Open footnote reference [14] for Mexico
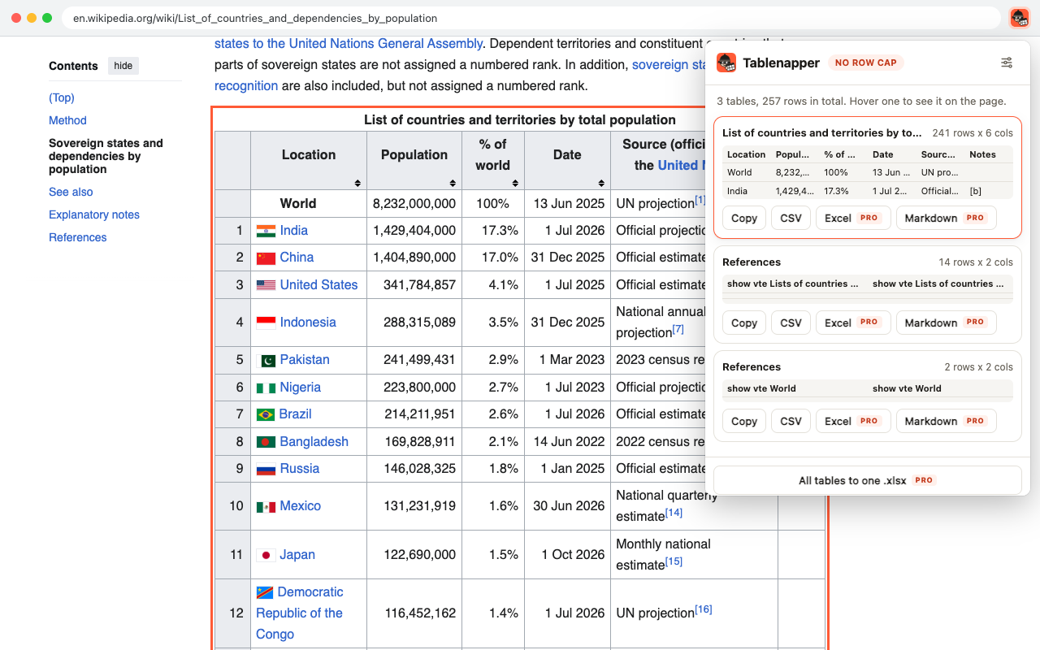The image size is (1040, 650). pyautogui.click(x=674, y=513)
